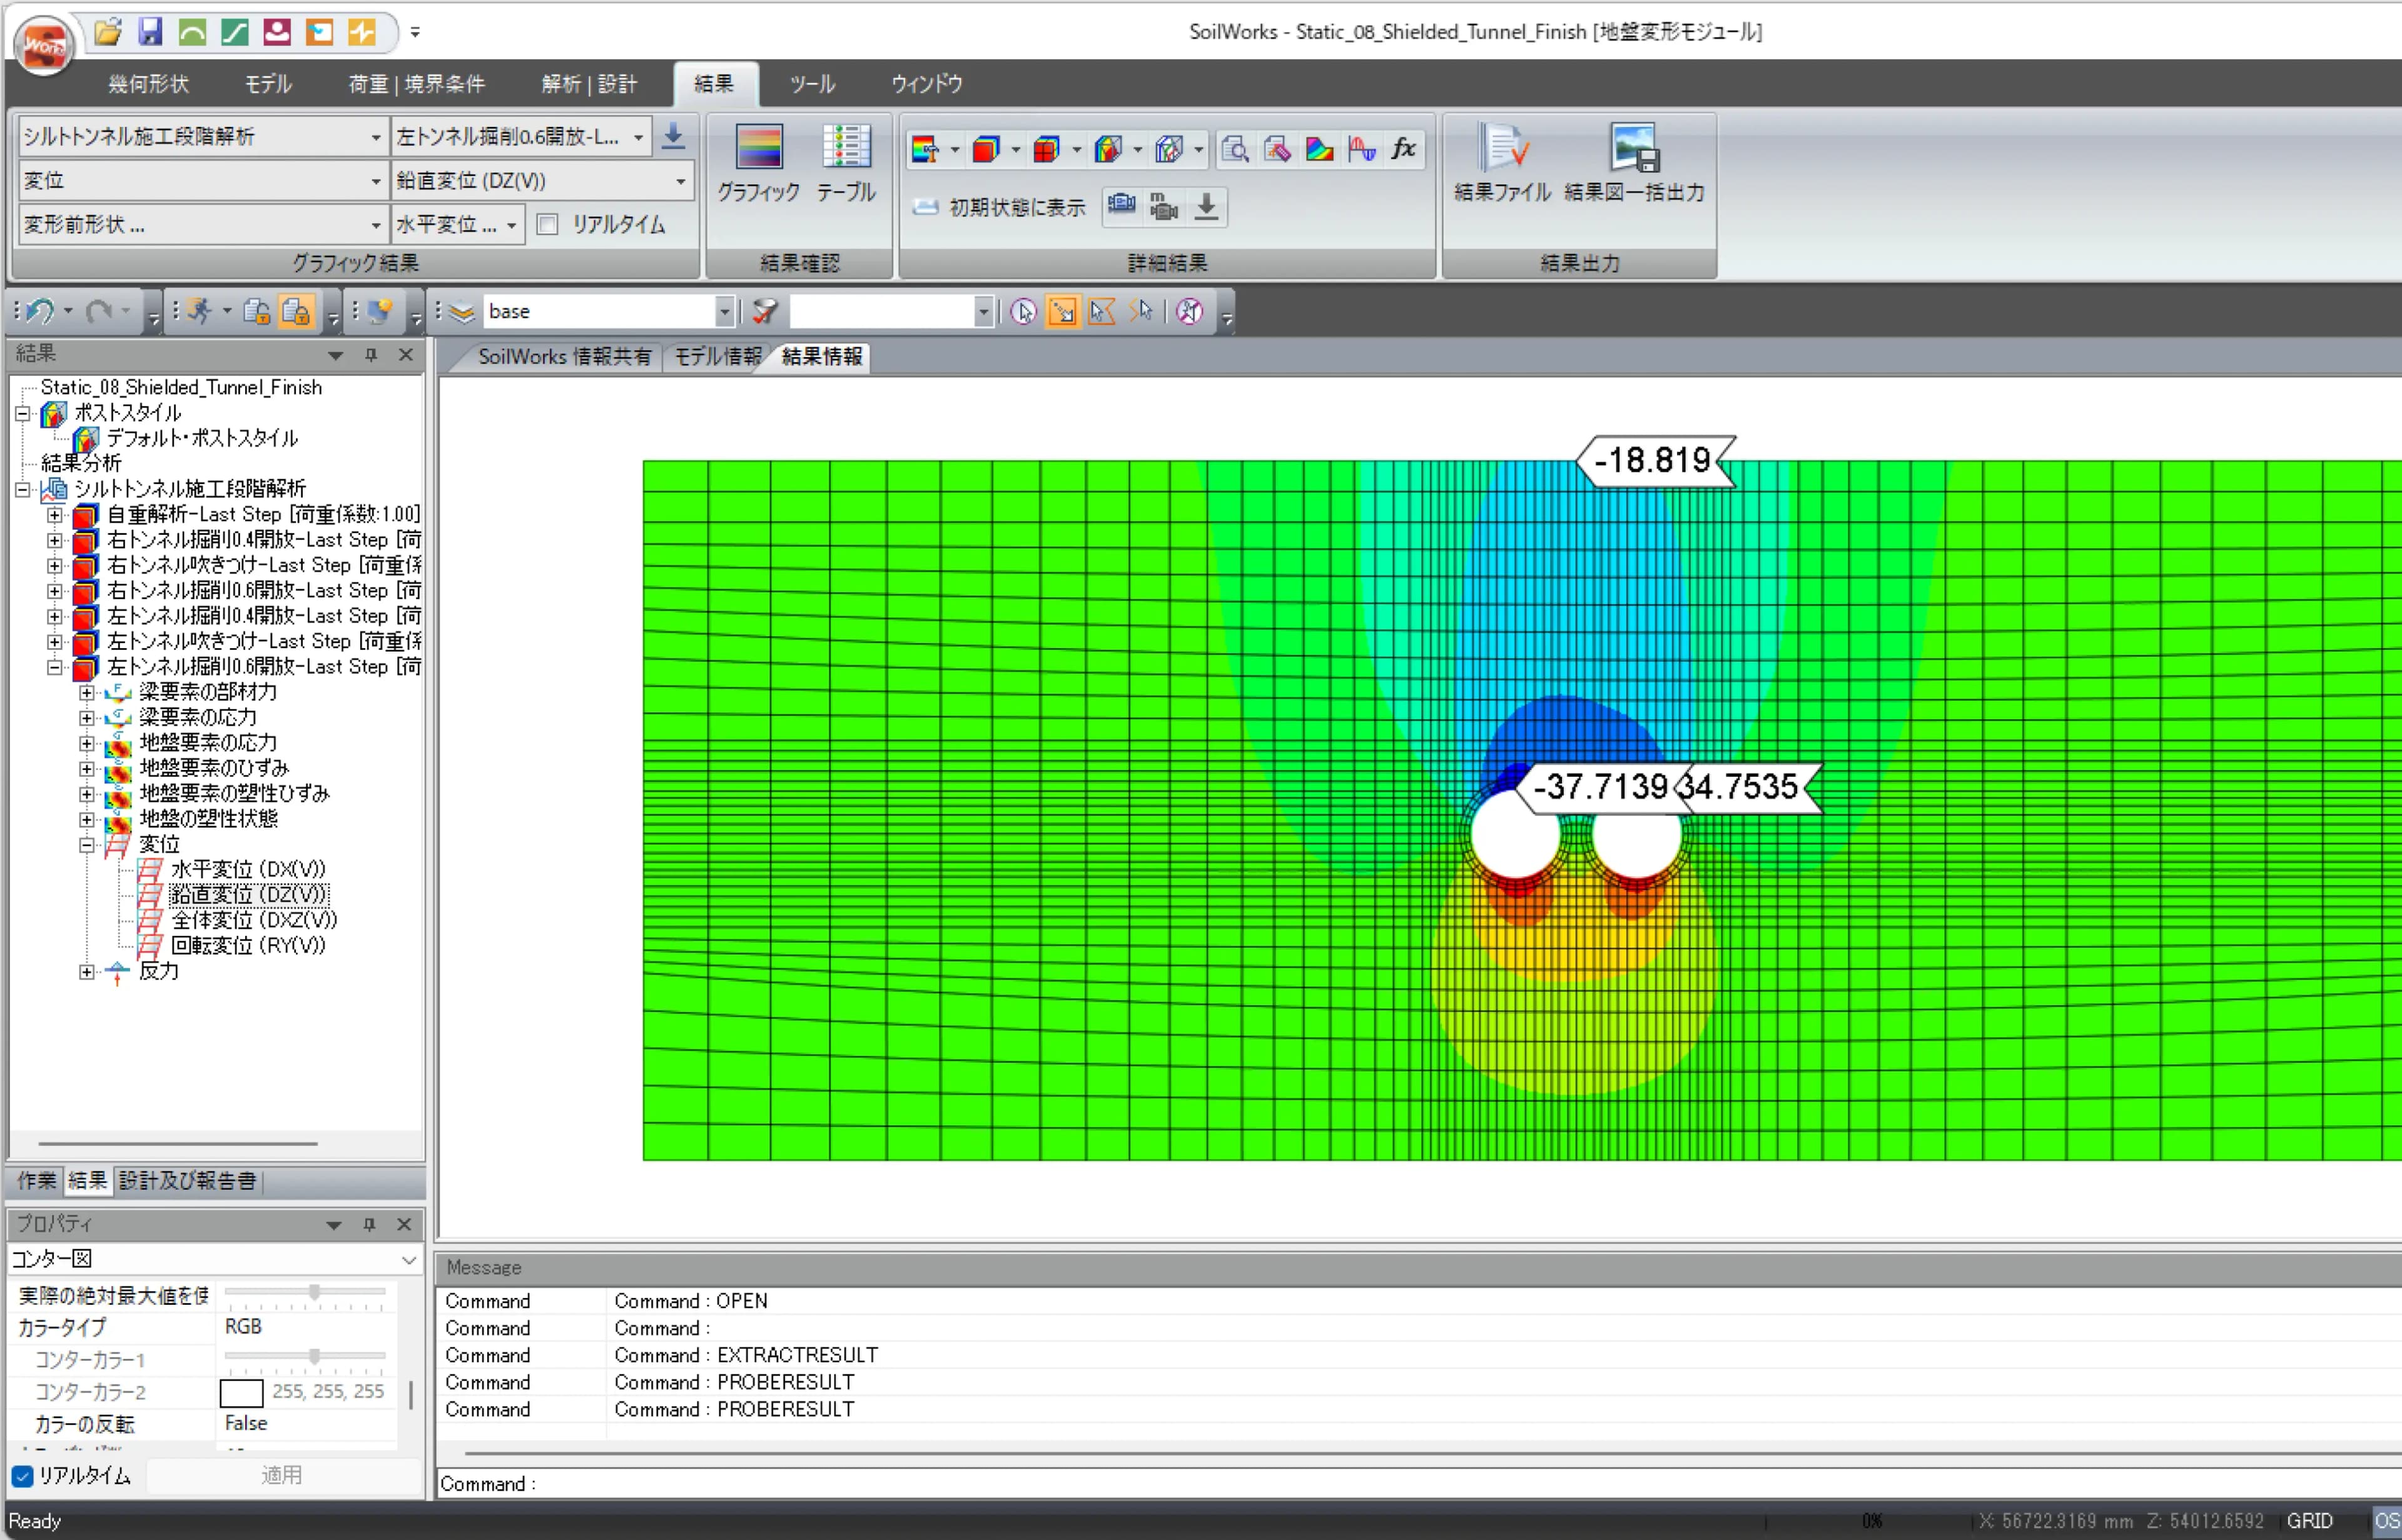Switch to the 幾何形状 ribbon tab

pyautogui.click(x=148, y=84)
